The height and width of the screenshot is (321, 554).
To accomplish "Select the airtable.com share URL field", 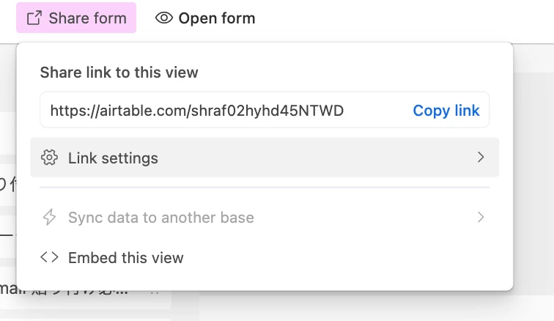I will pos(220,111).
